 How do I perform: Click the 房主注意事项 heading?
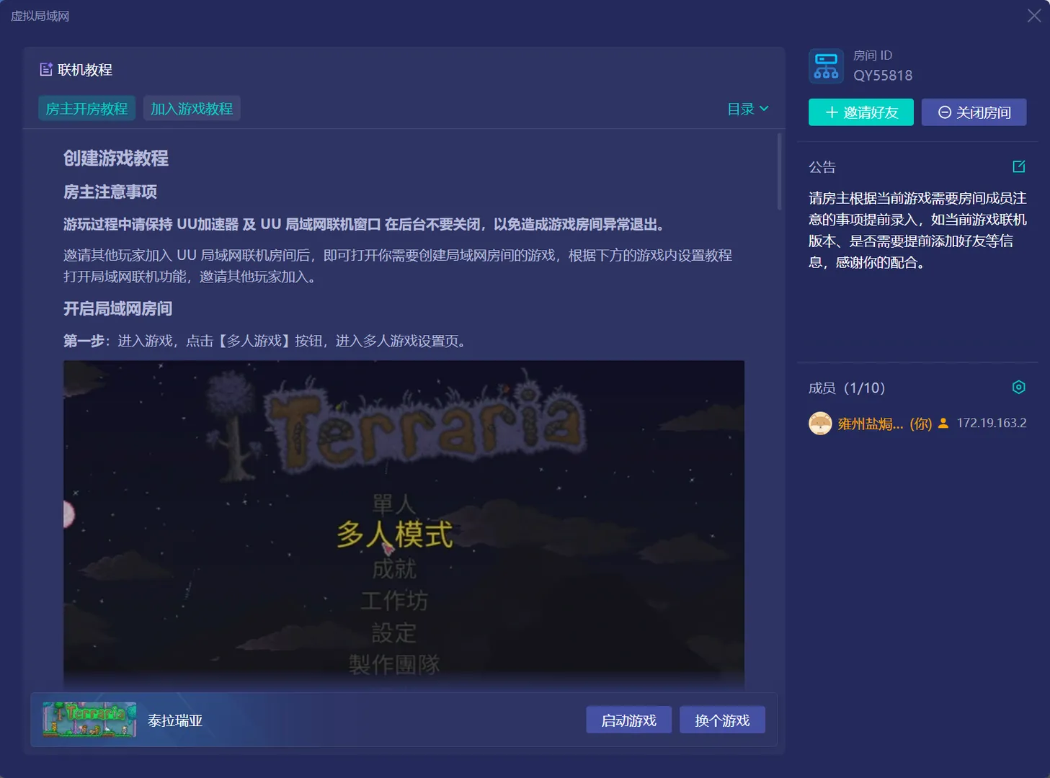click(110, 192)
